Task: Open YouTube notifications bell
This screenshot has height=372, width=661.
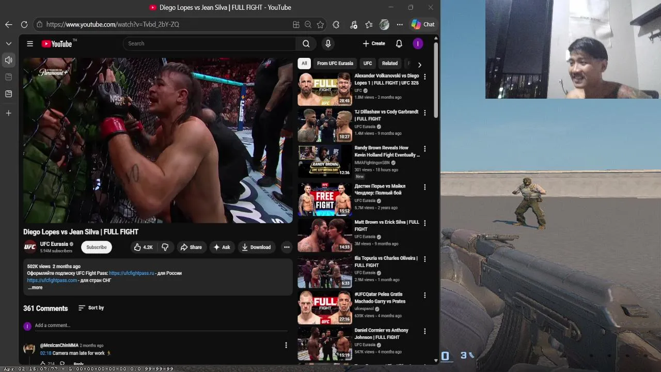Action: (x=399, y=43)
